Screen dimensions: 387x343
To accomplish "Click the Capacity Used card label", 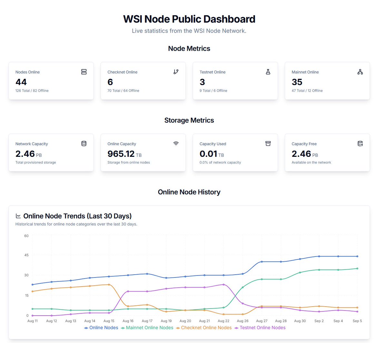I will [213, 144].
